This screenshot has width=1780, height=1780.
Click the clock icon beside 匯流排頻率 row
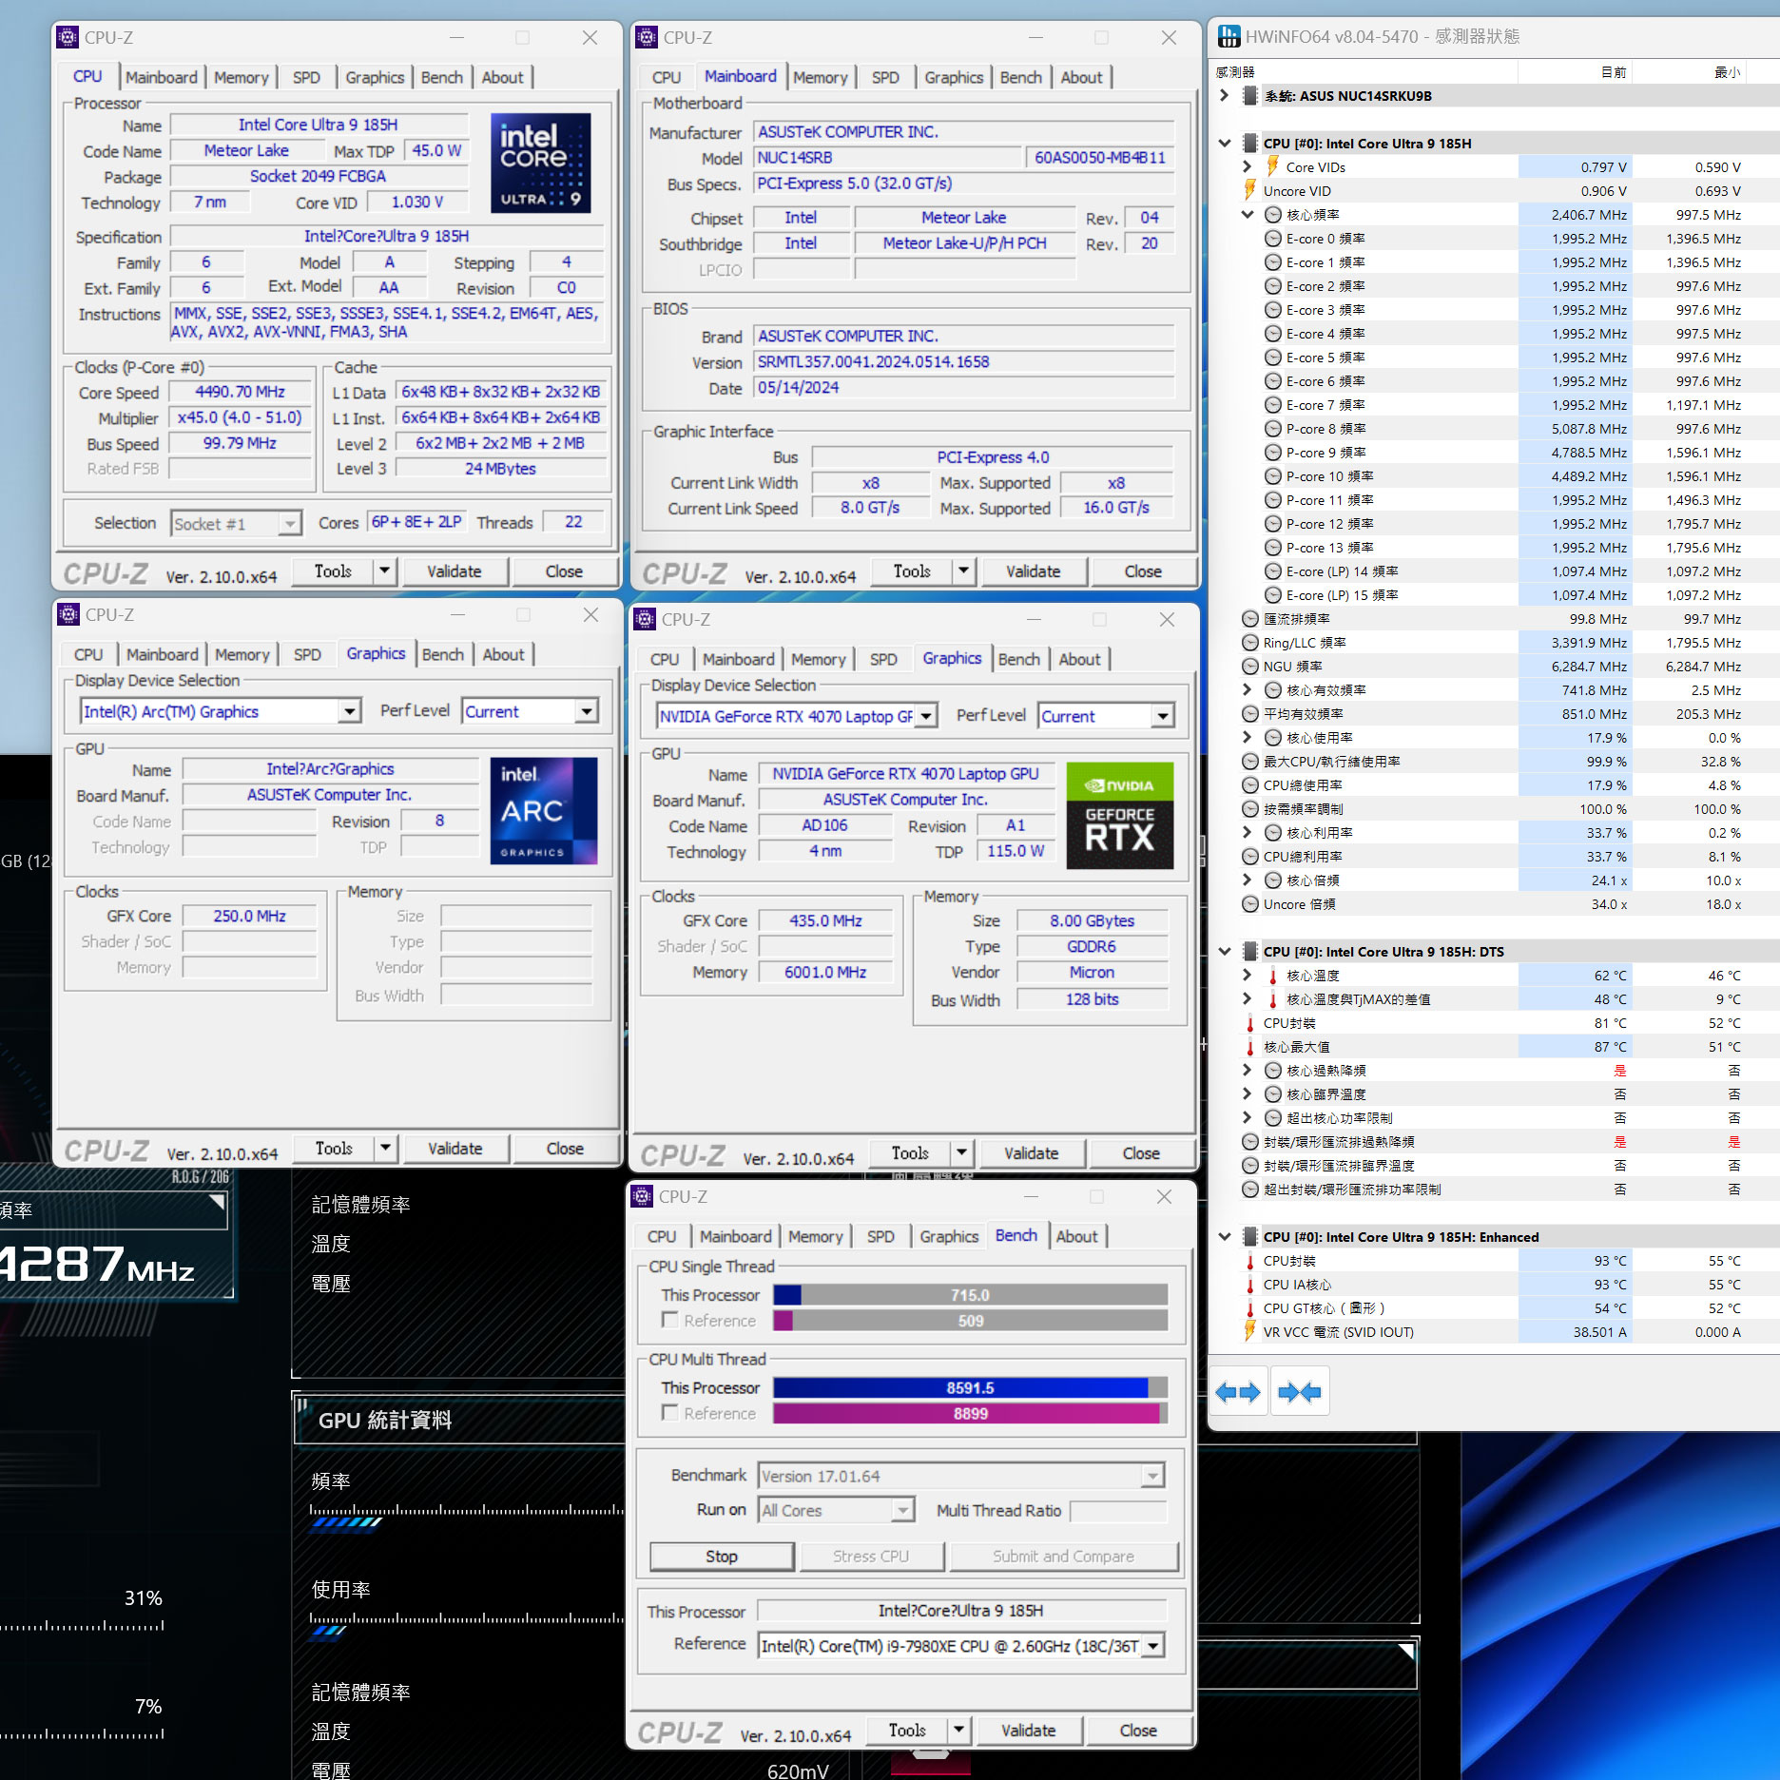tap(1250, 618)
